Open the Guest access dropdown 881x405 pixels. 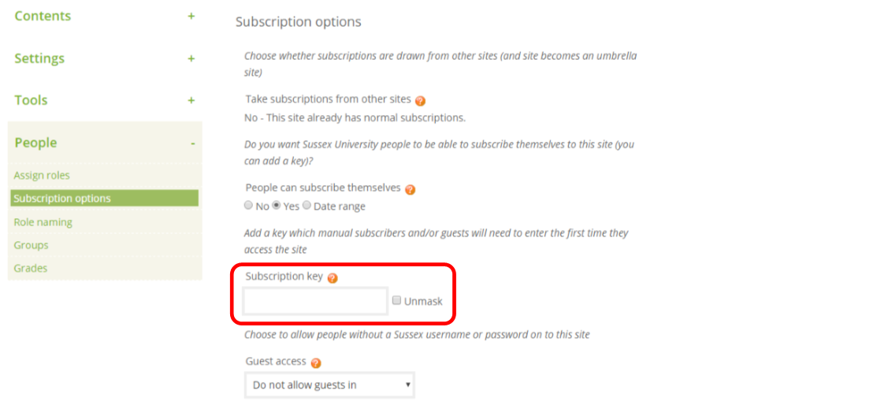330,385
